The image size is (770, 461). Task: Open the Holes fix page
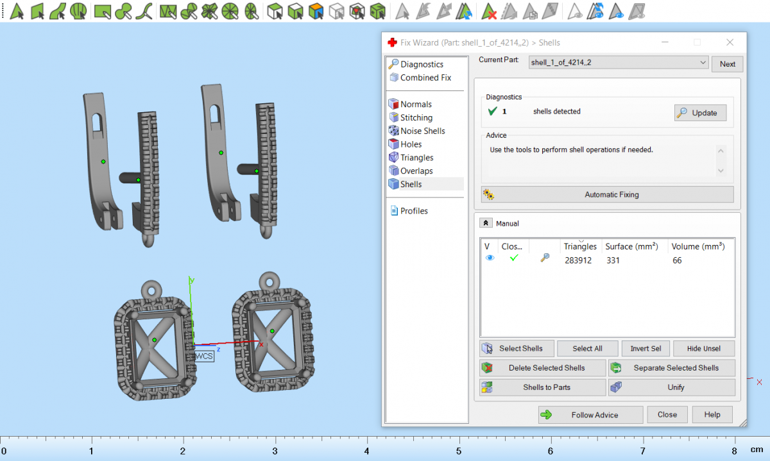click(x=411, y=144)
